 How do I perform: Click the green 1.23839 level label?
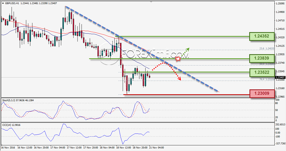pos(262,58)
